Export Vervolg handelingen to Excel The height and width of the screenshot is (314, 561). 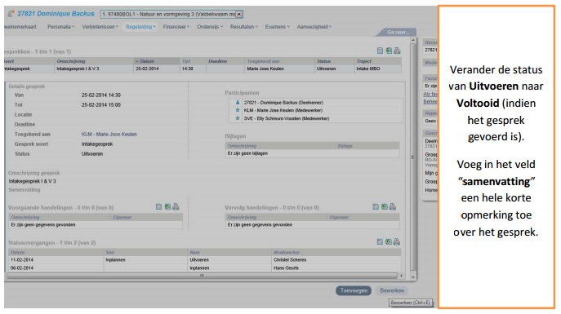click(385, 206)
